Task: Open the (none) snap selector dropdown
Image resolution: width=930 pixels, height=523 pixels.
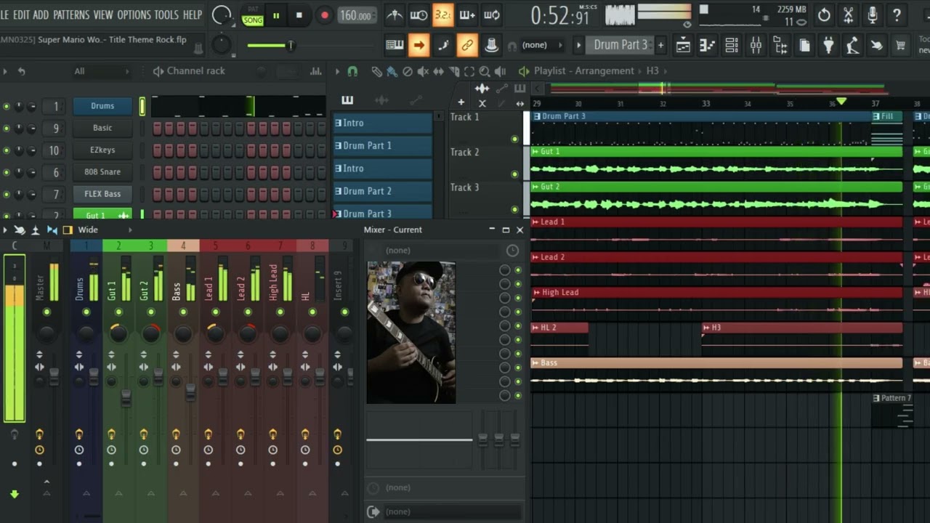Action: [x=542, y=45]
